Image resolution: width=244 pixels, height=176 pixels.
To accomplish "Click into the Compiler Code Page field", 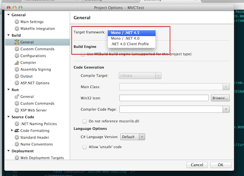I will coord(171,109).
